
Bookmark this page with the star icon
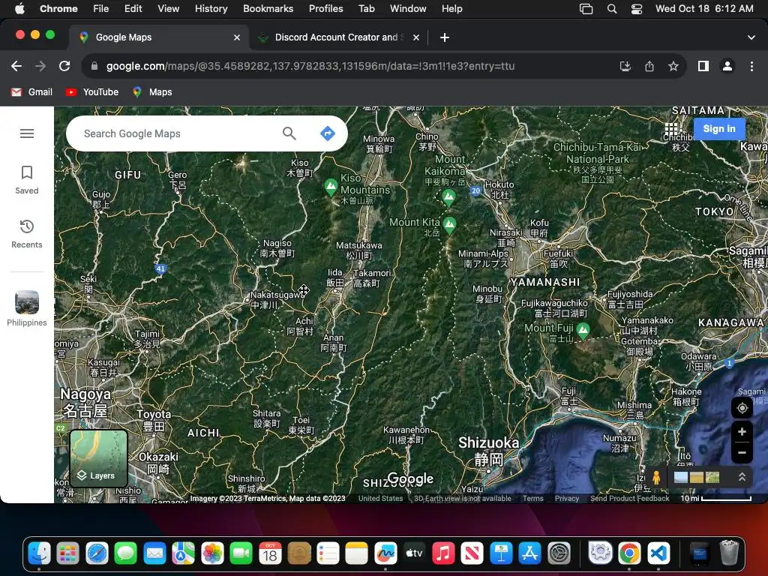click(673, 66)
